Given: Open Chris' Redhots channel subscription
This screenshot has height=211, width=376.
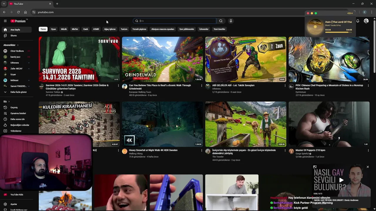Looking at the screenshot, I should coord(16,51).
